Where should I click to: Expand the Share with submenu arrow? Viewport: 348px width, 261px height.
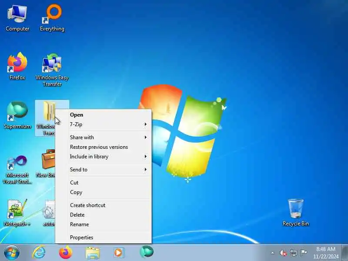tap(146, 137)
